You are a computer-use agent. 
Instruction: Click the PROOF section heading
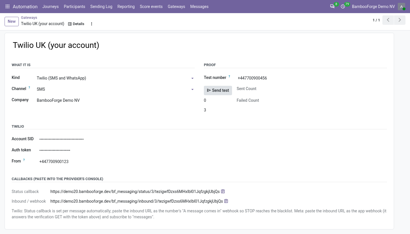[210, 65]
